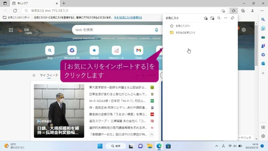Open the Microsoft 365 quick link

point(72,52)
